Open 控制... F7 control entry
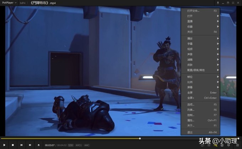The image size is (242, 149). pyautogui.click(x=200, y=115)
